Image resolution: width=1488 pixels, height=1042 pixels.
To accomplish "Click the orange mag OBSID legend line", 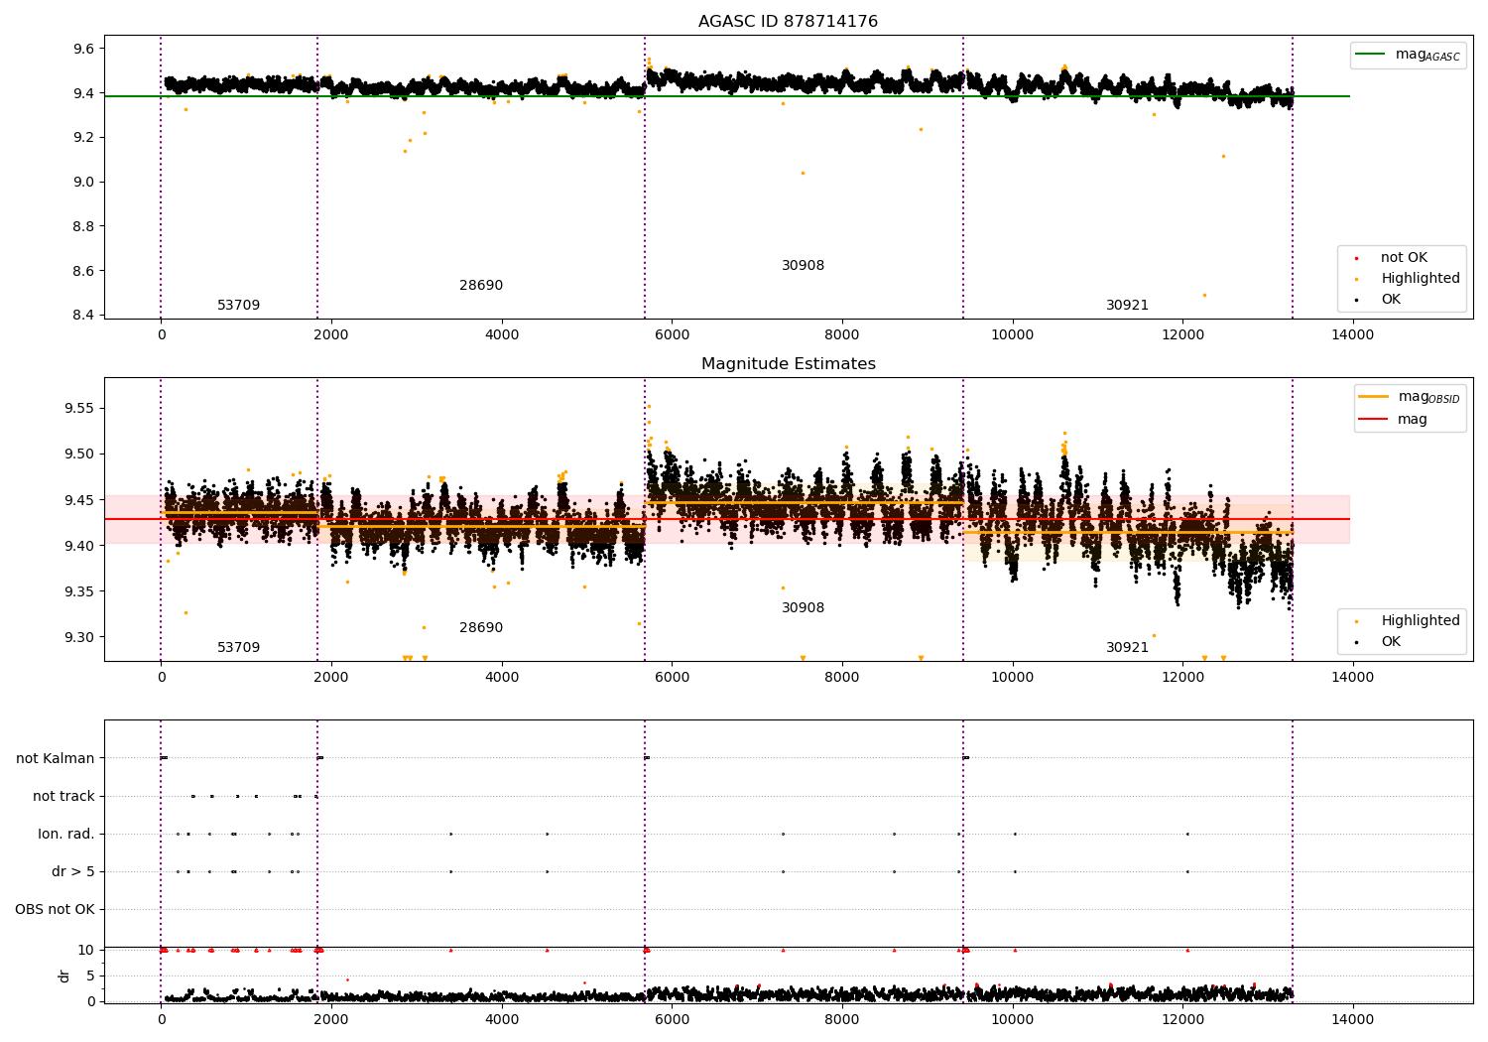I will (1374, 397).
